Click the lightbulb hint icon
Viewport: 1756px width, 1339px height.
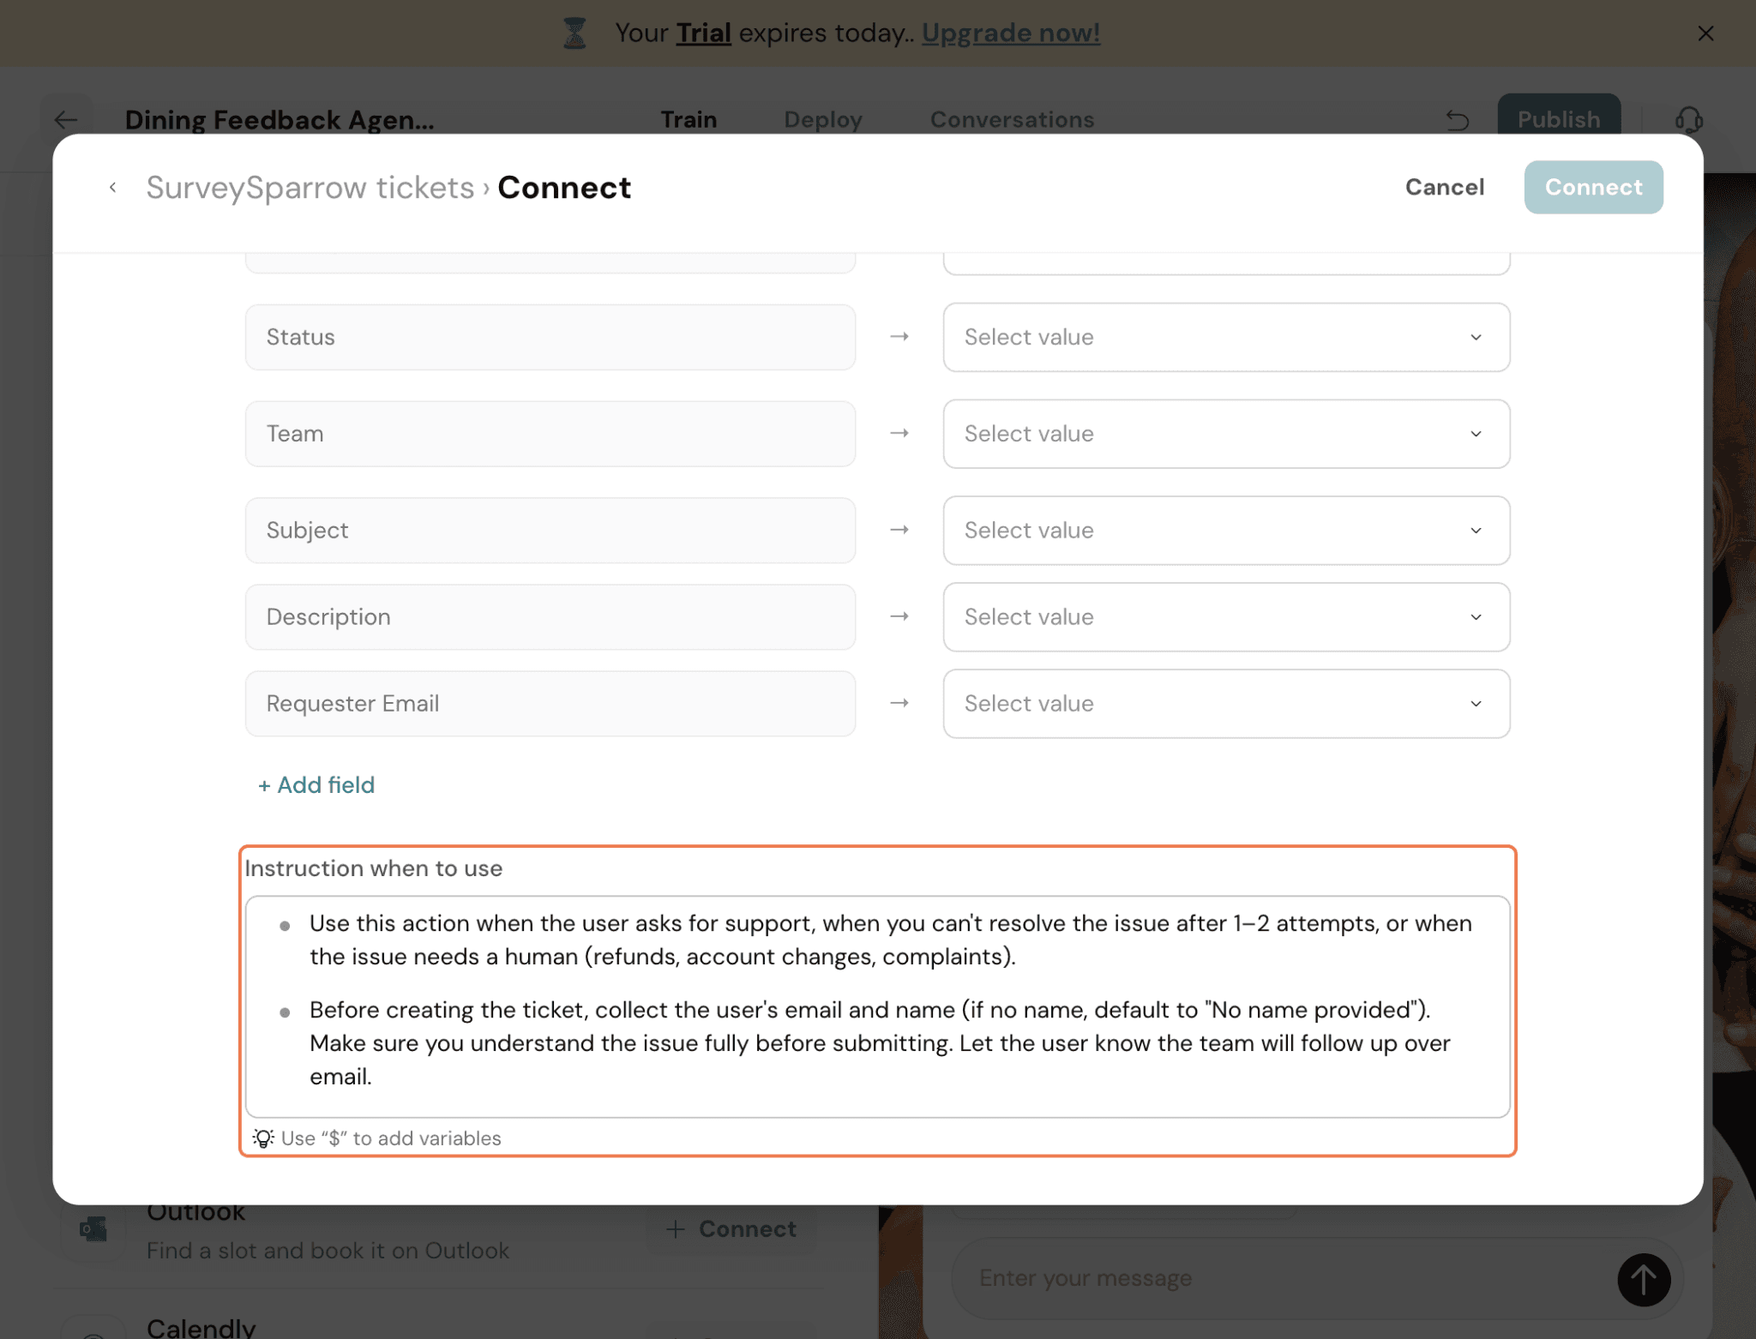[x=263, y=1138]
